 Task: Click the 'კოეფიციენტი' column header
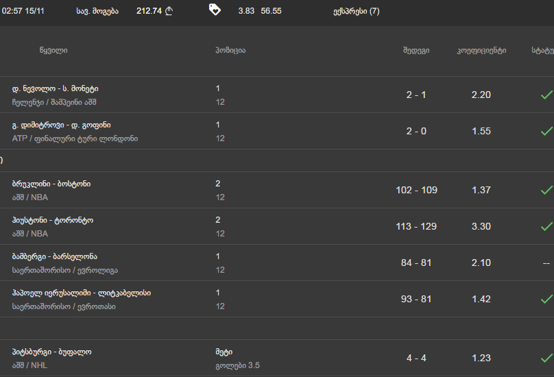481,51
